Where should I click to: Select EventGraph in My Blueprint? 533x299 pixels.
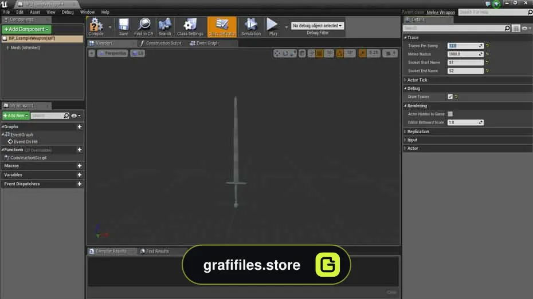coord(21,134)
